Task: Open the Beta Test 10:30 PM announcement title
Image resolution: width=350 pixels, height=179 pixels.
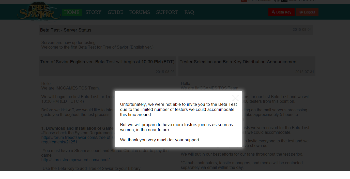Action: (x=107, y=62)
